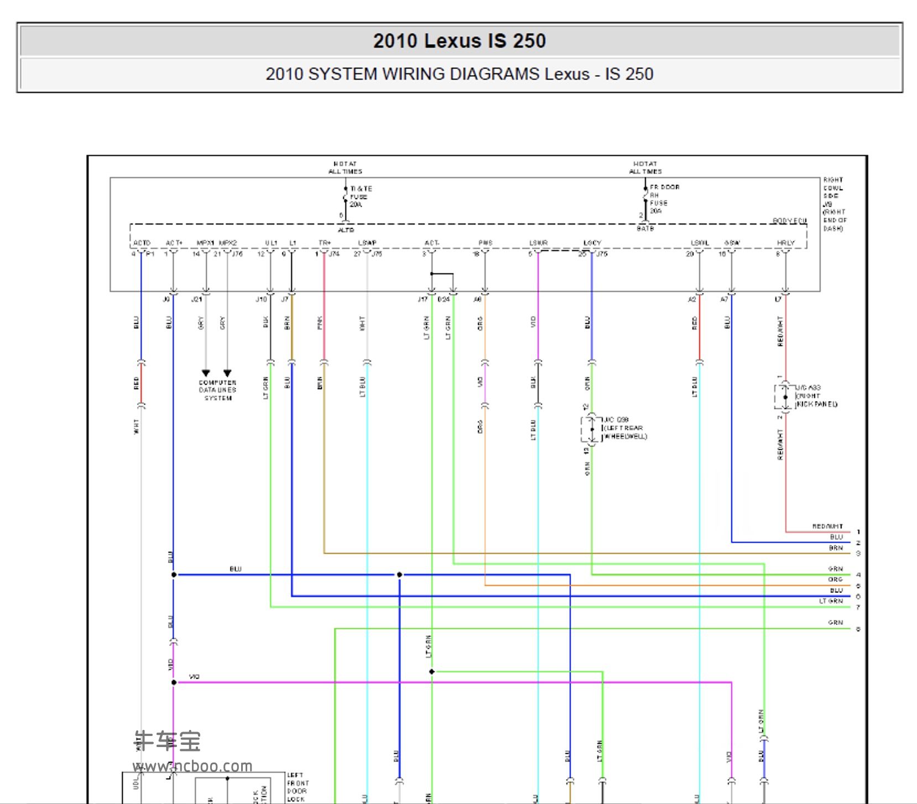Screen dimensions: 917x804
Task: Click the BATB terminal label
Action: pyautogui.click(x=645, y=228)
